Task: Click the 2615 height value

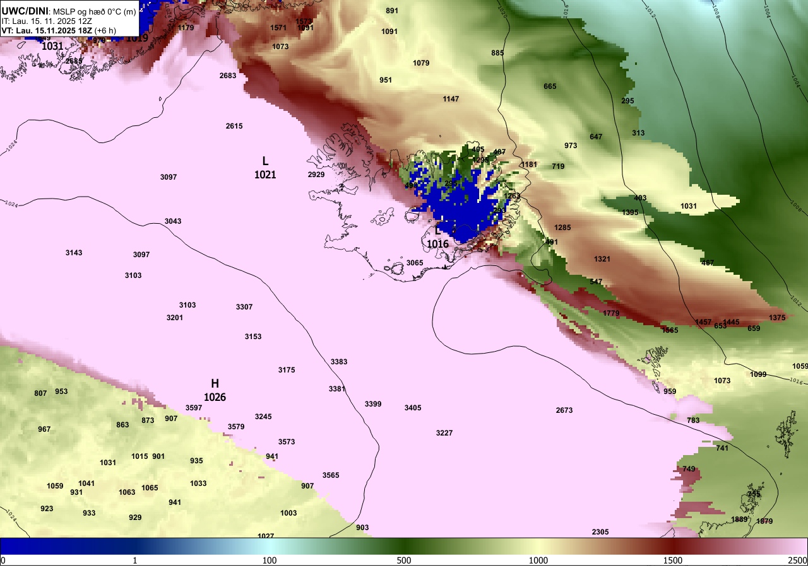Action: 234,126
